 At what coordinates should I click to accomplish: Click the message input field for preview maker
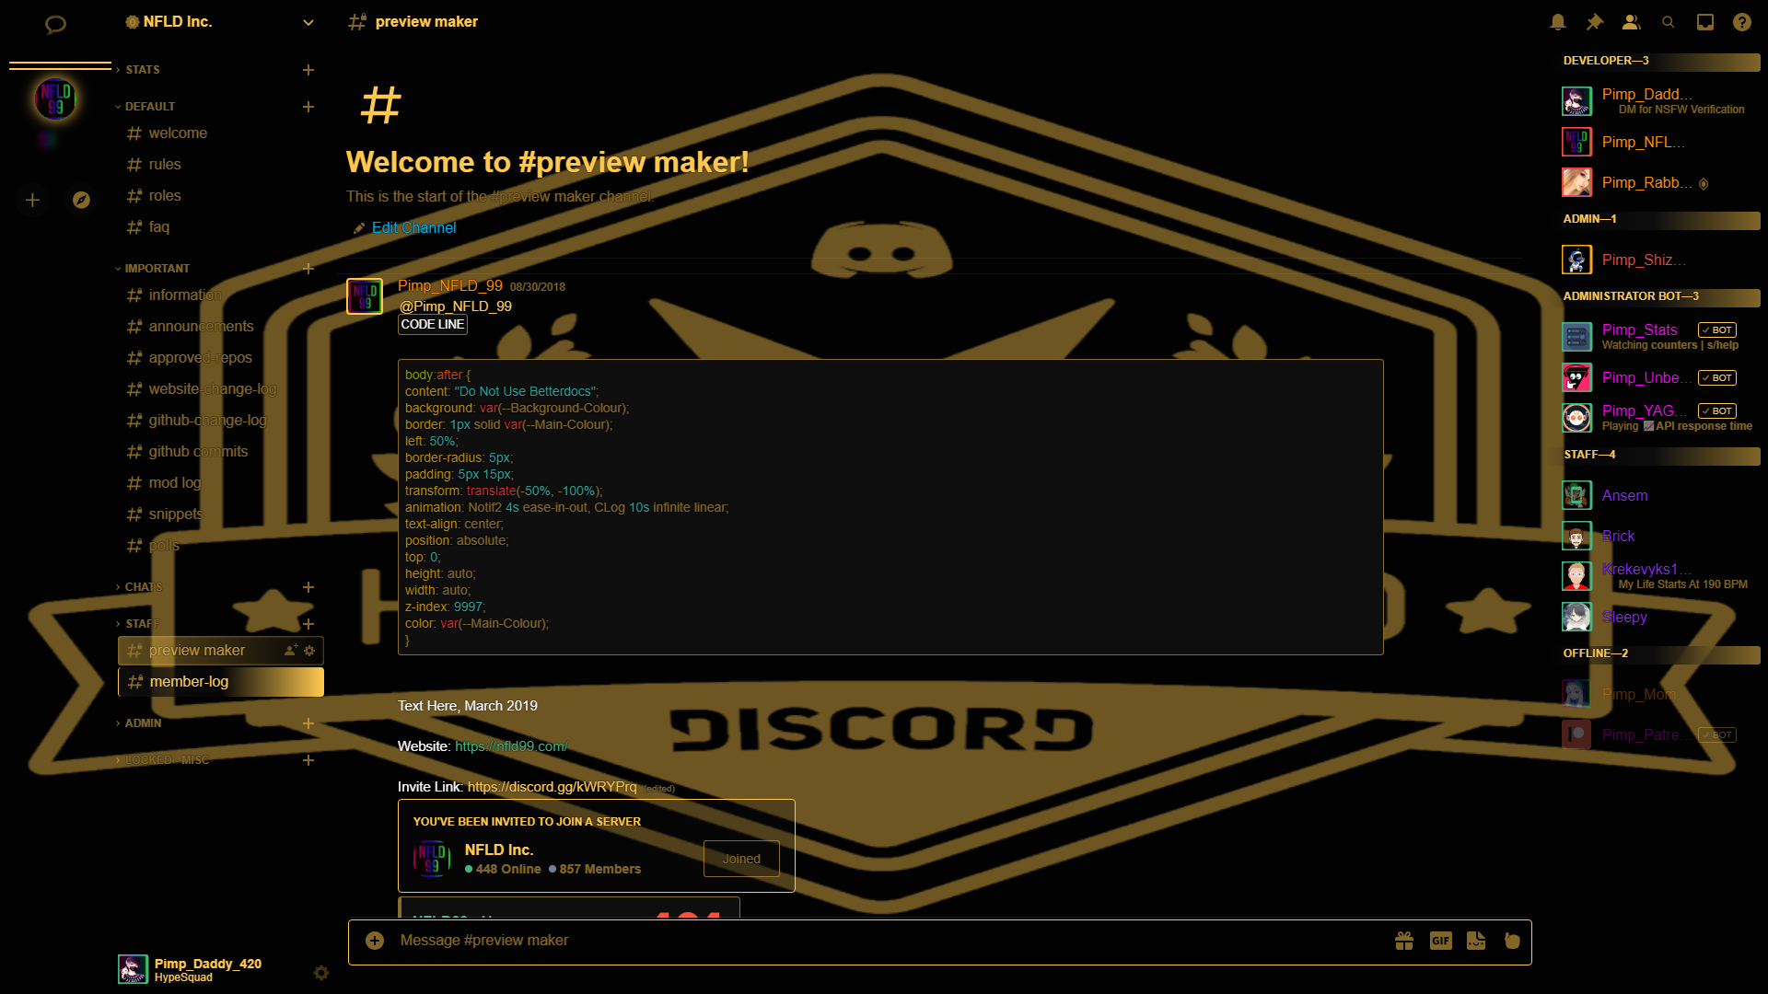(948, 941)
